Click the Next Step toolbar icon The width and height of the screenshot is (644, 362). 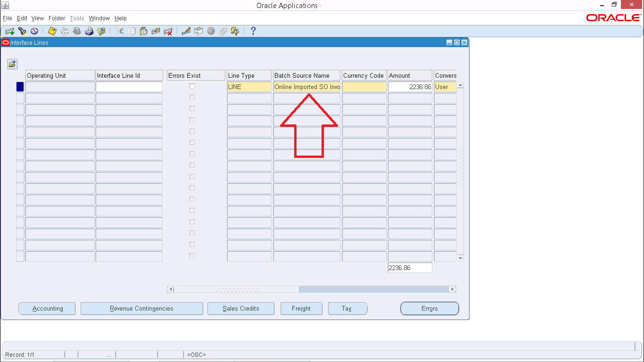click(65, 31)
